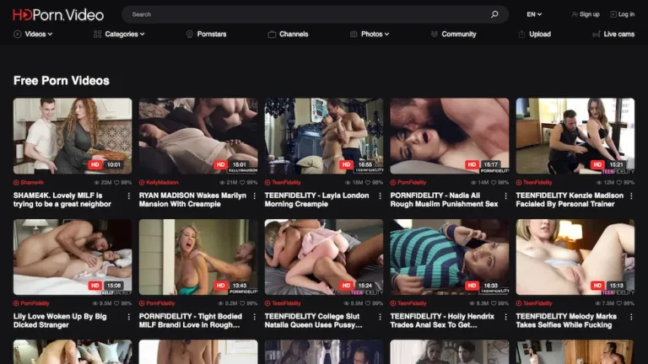Viewport: 648px width, 364px height.
Task: Open options menu for the 10:01 video
Action: (129, 196)
